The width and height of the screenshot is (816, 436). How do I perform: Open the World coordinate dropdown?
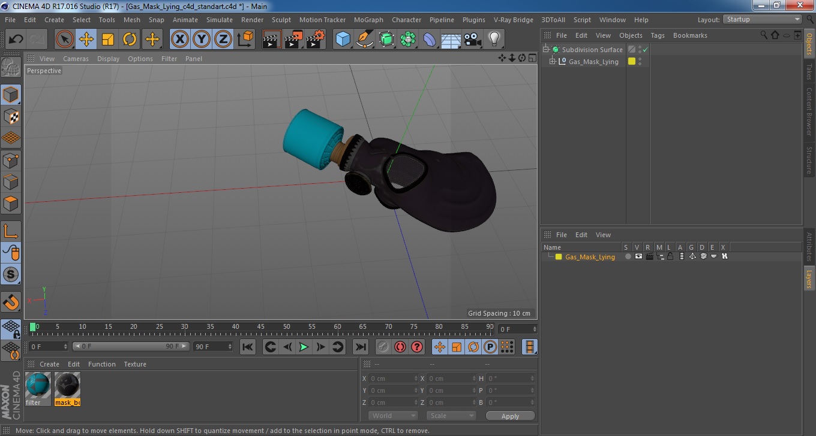(393, 416)
